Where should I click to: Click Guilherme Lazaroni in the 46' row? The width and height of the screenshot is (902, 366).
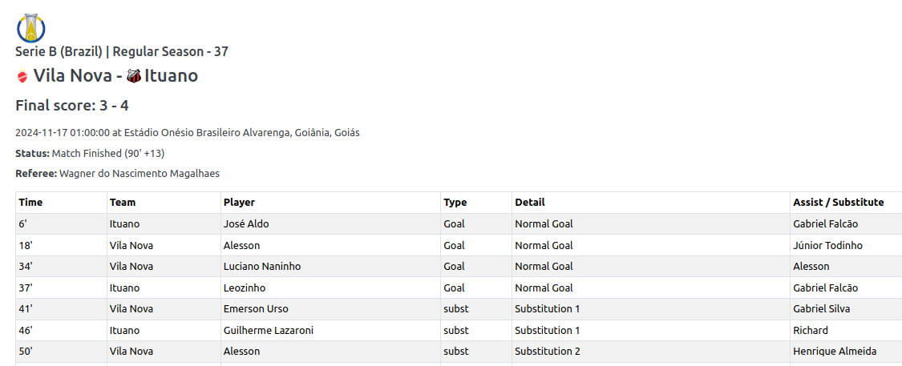point(268,330)
